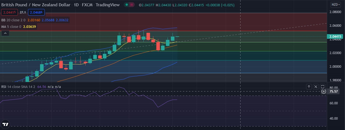Collapse the indicator legend with the chevron arrow

pyautogui.click(x=5, y=33)
